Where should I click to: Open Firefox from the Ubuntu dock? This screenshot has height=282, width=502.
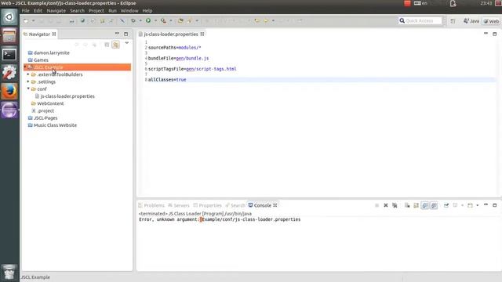(9, 92)
